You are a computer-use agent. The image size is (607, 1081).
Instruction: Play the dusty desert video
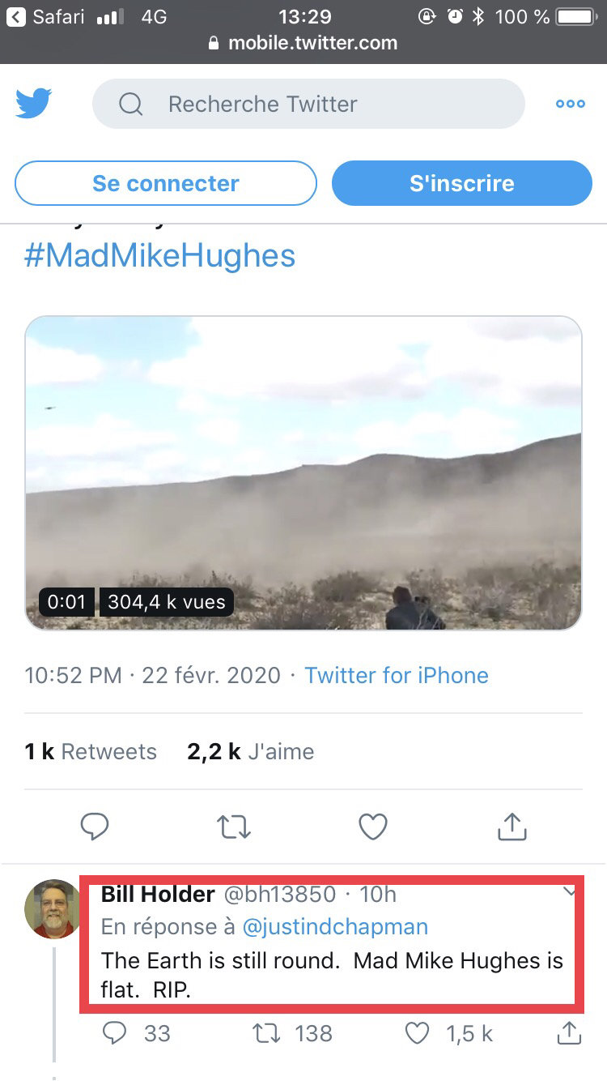tap(303, 472)
